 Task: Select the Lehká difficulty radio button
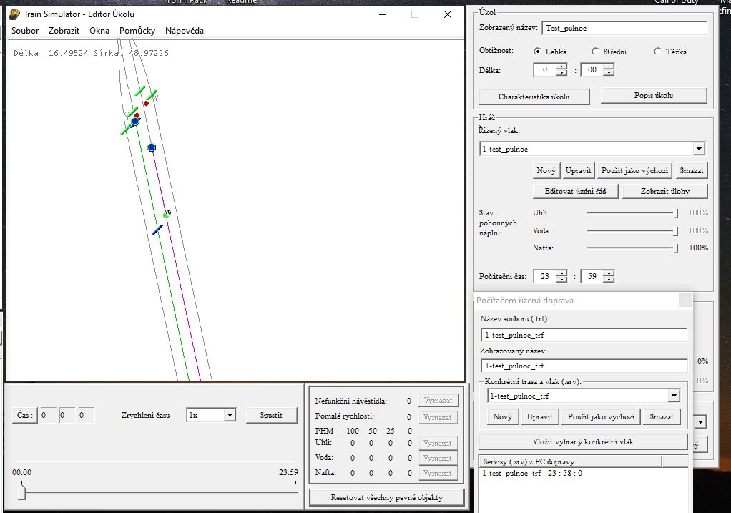click(539, 51)
